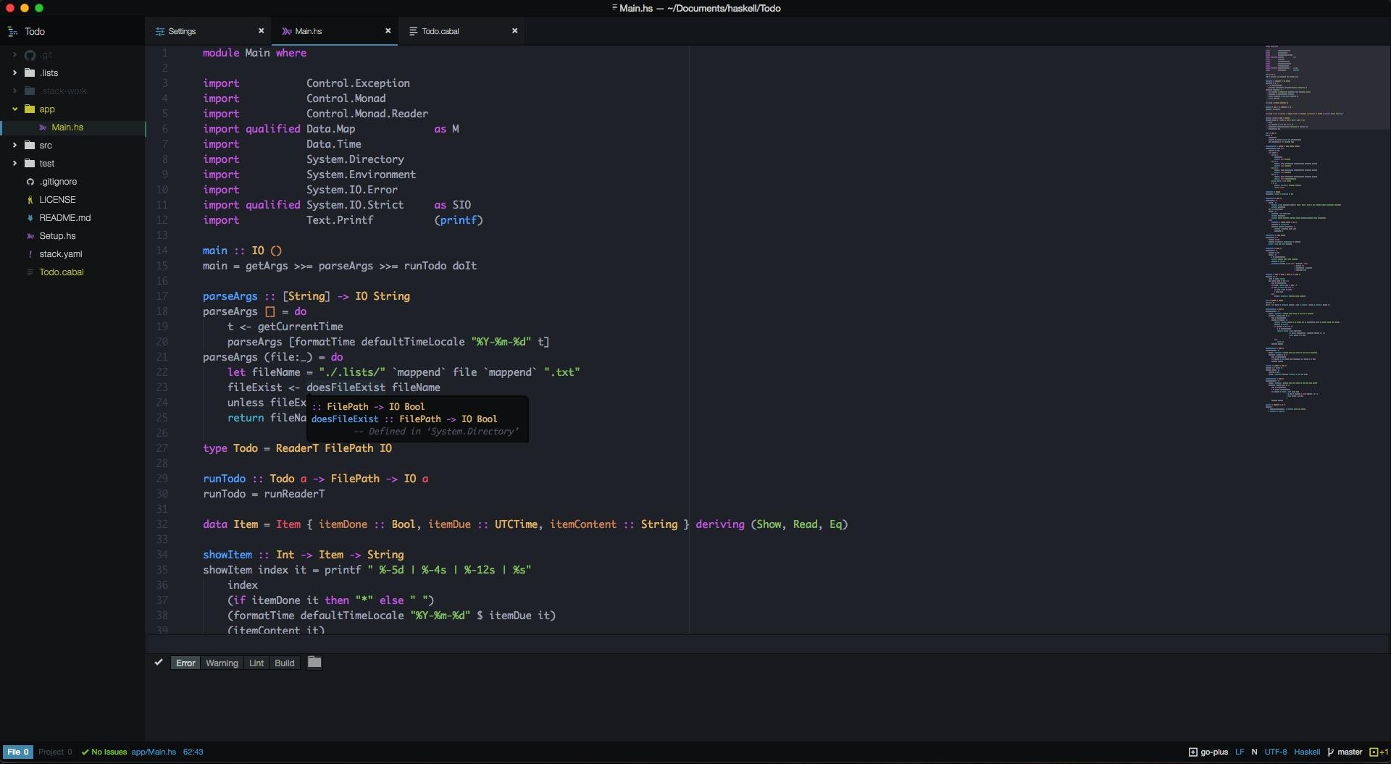Image resolution: width=1391 pixels, height=764 pixels.
Task: Toggle the Build filter in the linter panel
Action: click(x=284, y=663)
